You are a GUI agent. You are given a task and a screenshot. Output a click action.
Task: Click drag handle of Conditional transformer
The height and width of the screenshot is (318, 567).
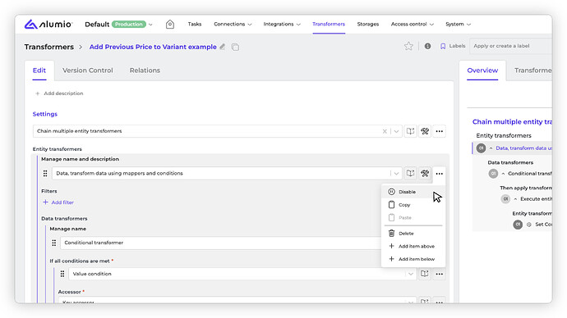click(x=54, y=243)
